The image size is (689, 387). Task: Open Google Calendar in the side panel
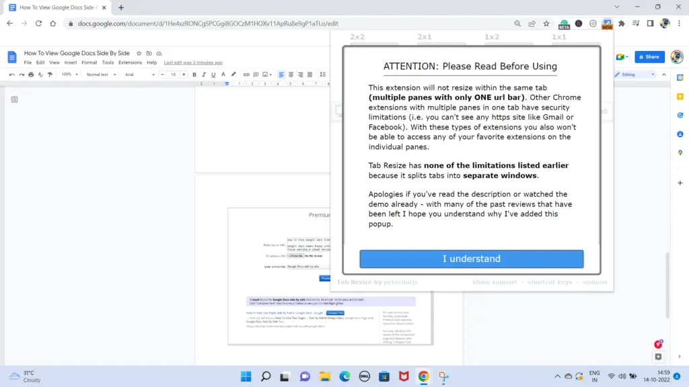(680, 78)
